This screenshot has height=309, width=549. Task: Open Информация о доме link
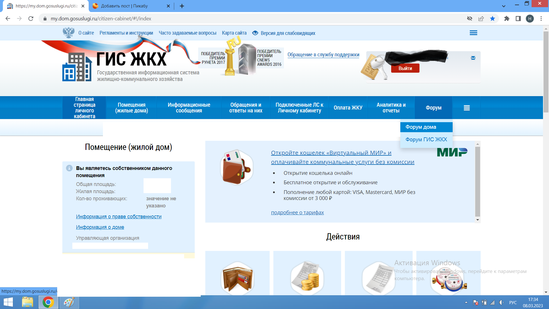coord(100,227)
